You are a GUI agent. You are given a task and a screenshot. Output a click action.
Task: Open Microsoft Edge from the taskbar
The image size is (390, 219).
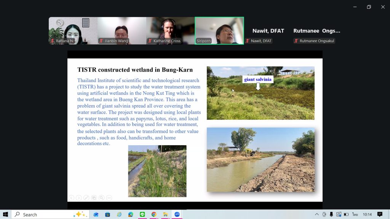tap(131, 214)
